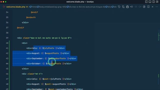This screenshot has width=160, height=90.
Task: Click line number 46 in gutter
Action: tap(7, 74)
